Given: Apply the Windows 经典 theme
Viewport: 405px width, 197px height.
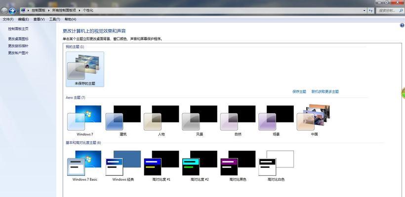Looking at the screenshot, I should pos(123,166).
